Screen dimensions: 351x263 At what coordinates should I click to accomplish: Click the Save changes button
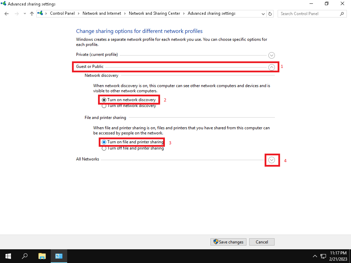click(x=228, y=242)
